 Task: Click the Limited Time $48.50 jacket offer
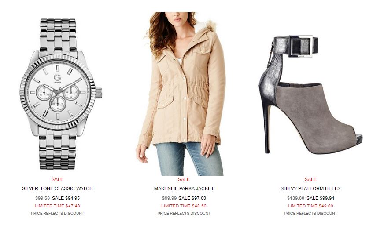point(184,206)
